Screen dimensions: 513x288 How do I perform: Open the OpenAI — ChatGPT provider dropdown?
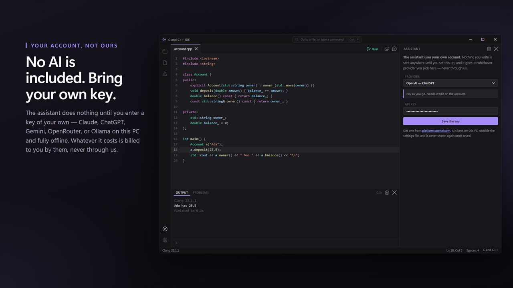pyautogui.click(x=450, y=83)
